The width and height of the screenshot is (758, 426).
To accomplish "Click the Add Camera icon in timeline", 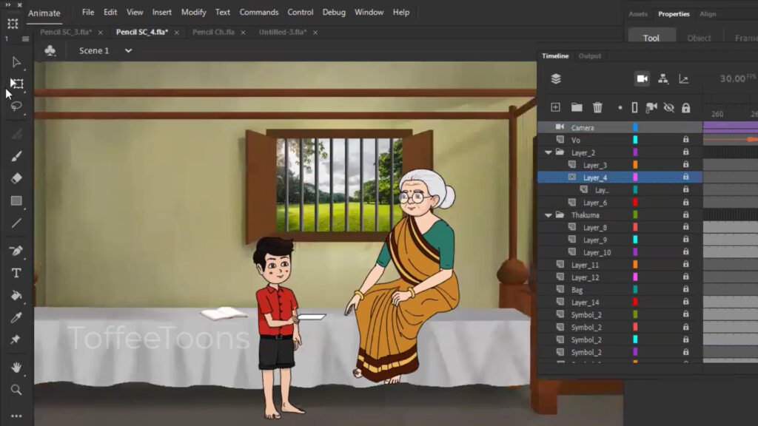I will (x=642, y=78).
